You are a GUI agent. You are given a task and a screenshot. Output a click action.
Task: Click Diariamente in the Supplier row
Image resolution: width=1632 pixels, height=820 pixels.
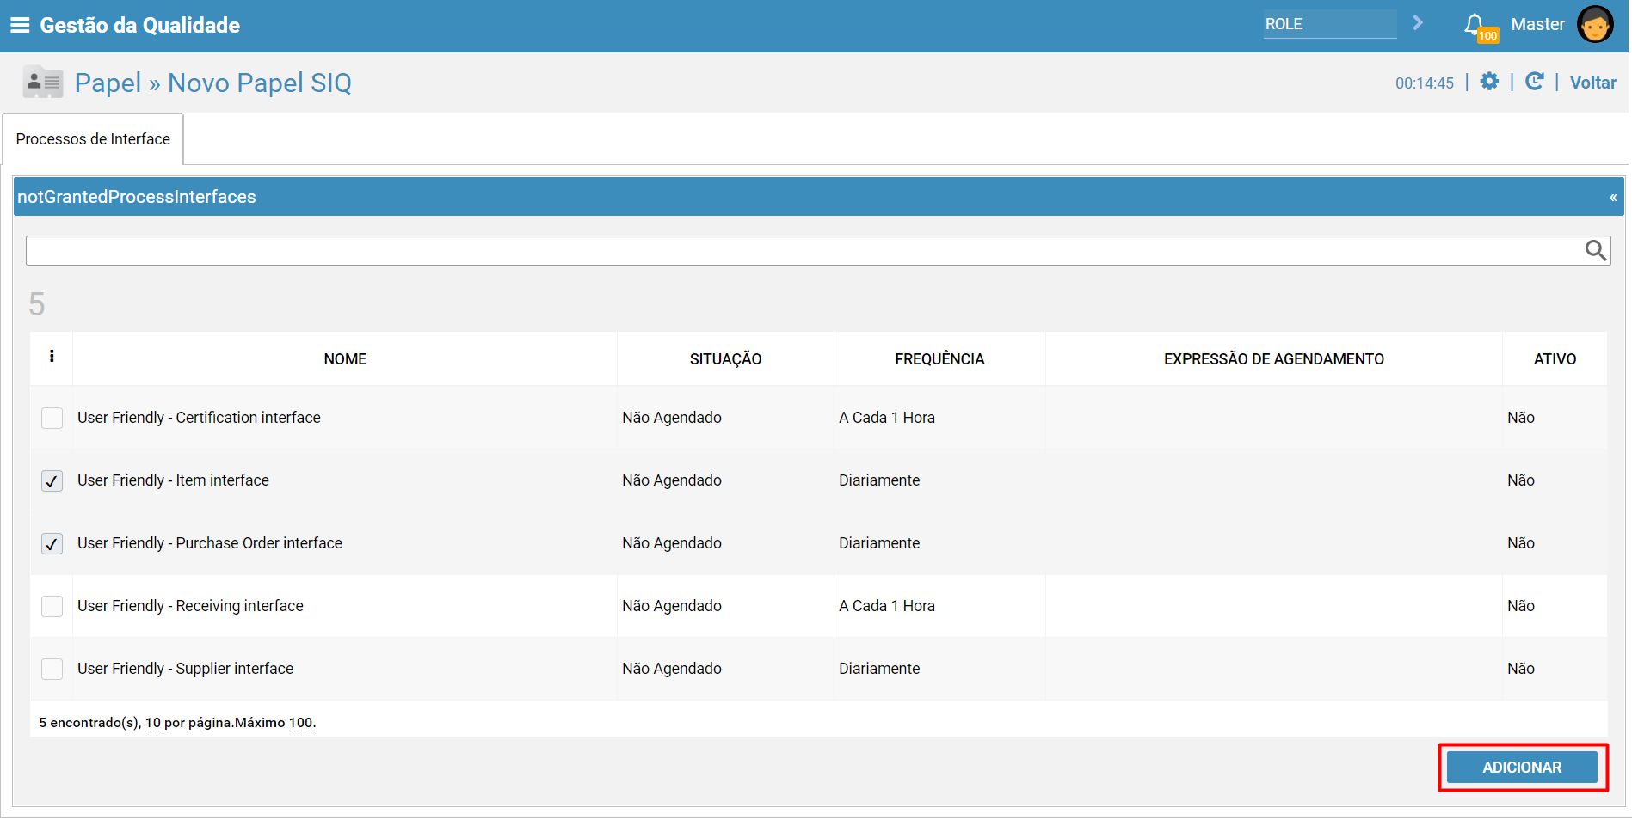pyautogui.click(x=879, y=669)
